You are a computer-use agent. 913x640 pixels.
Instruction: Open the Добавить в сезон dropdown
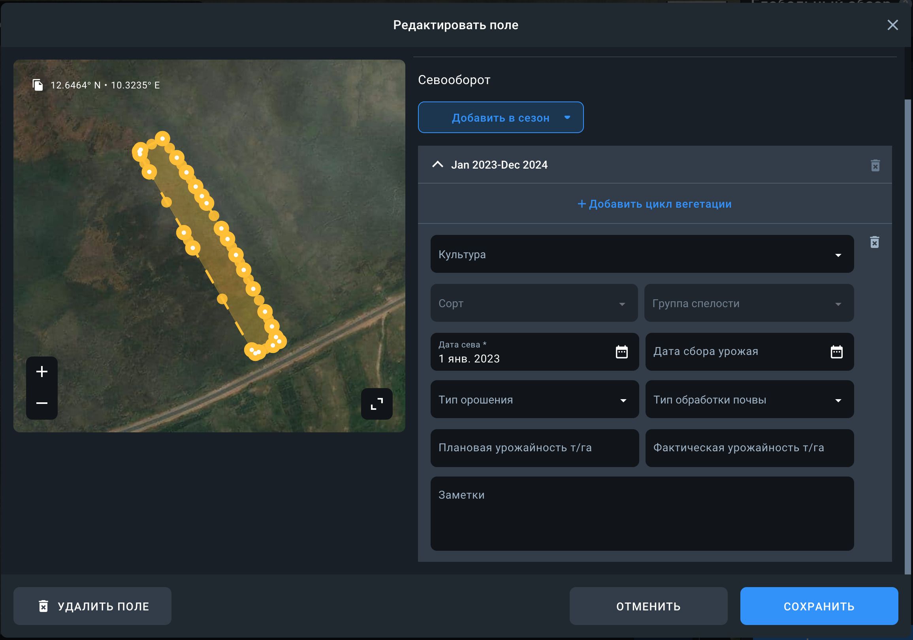click(500, 118)
